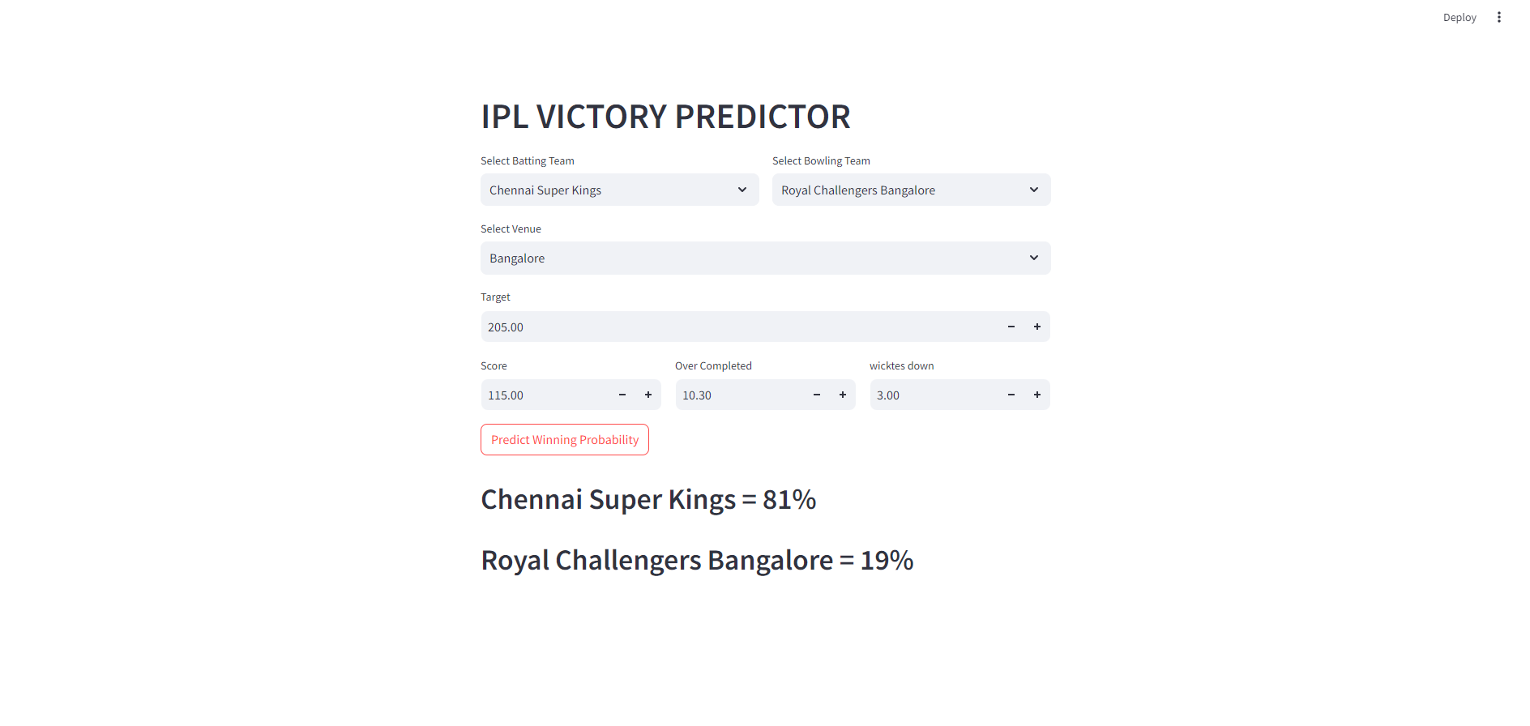The image size is (1530, 726).
Task: Open the Select Bowling Team dropdown
Action: point(911,190)
